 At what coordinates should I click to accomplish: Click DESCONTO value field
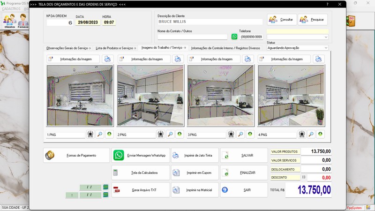(319, 178)
